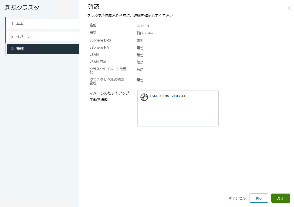Click the vSAN ESA 無効 value
Viewport: 294px width, 207px height.
click(x=140, y=62)
